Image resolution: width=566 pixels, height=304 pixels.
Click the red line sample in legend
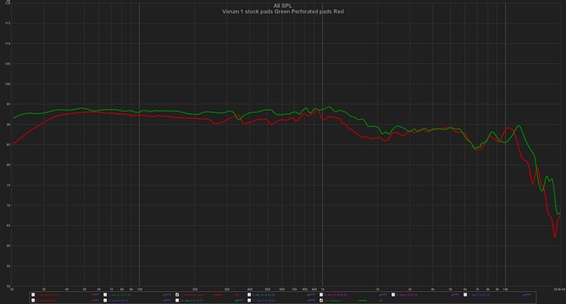point(218,295)
